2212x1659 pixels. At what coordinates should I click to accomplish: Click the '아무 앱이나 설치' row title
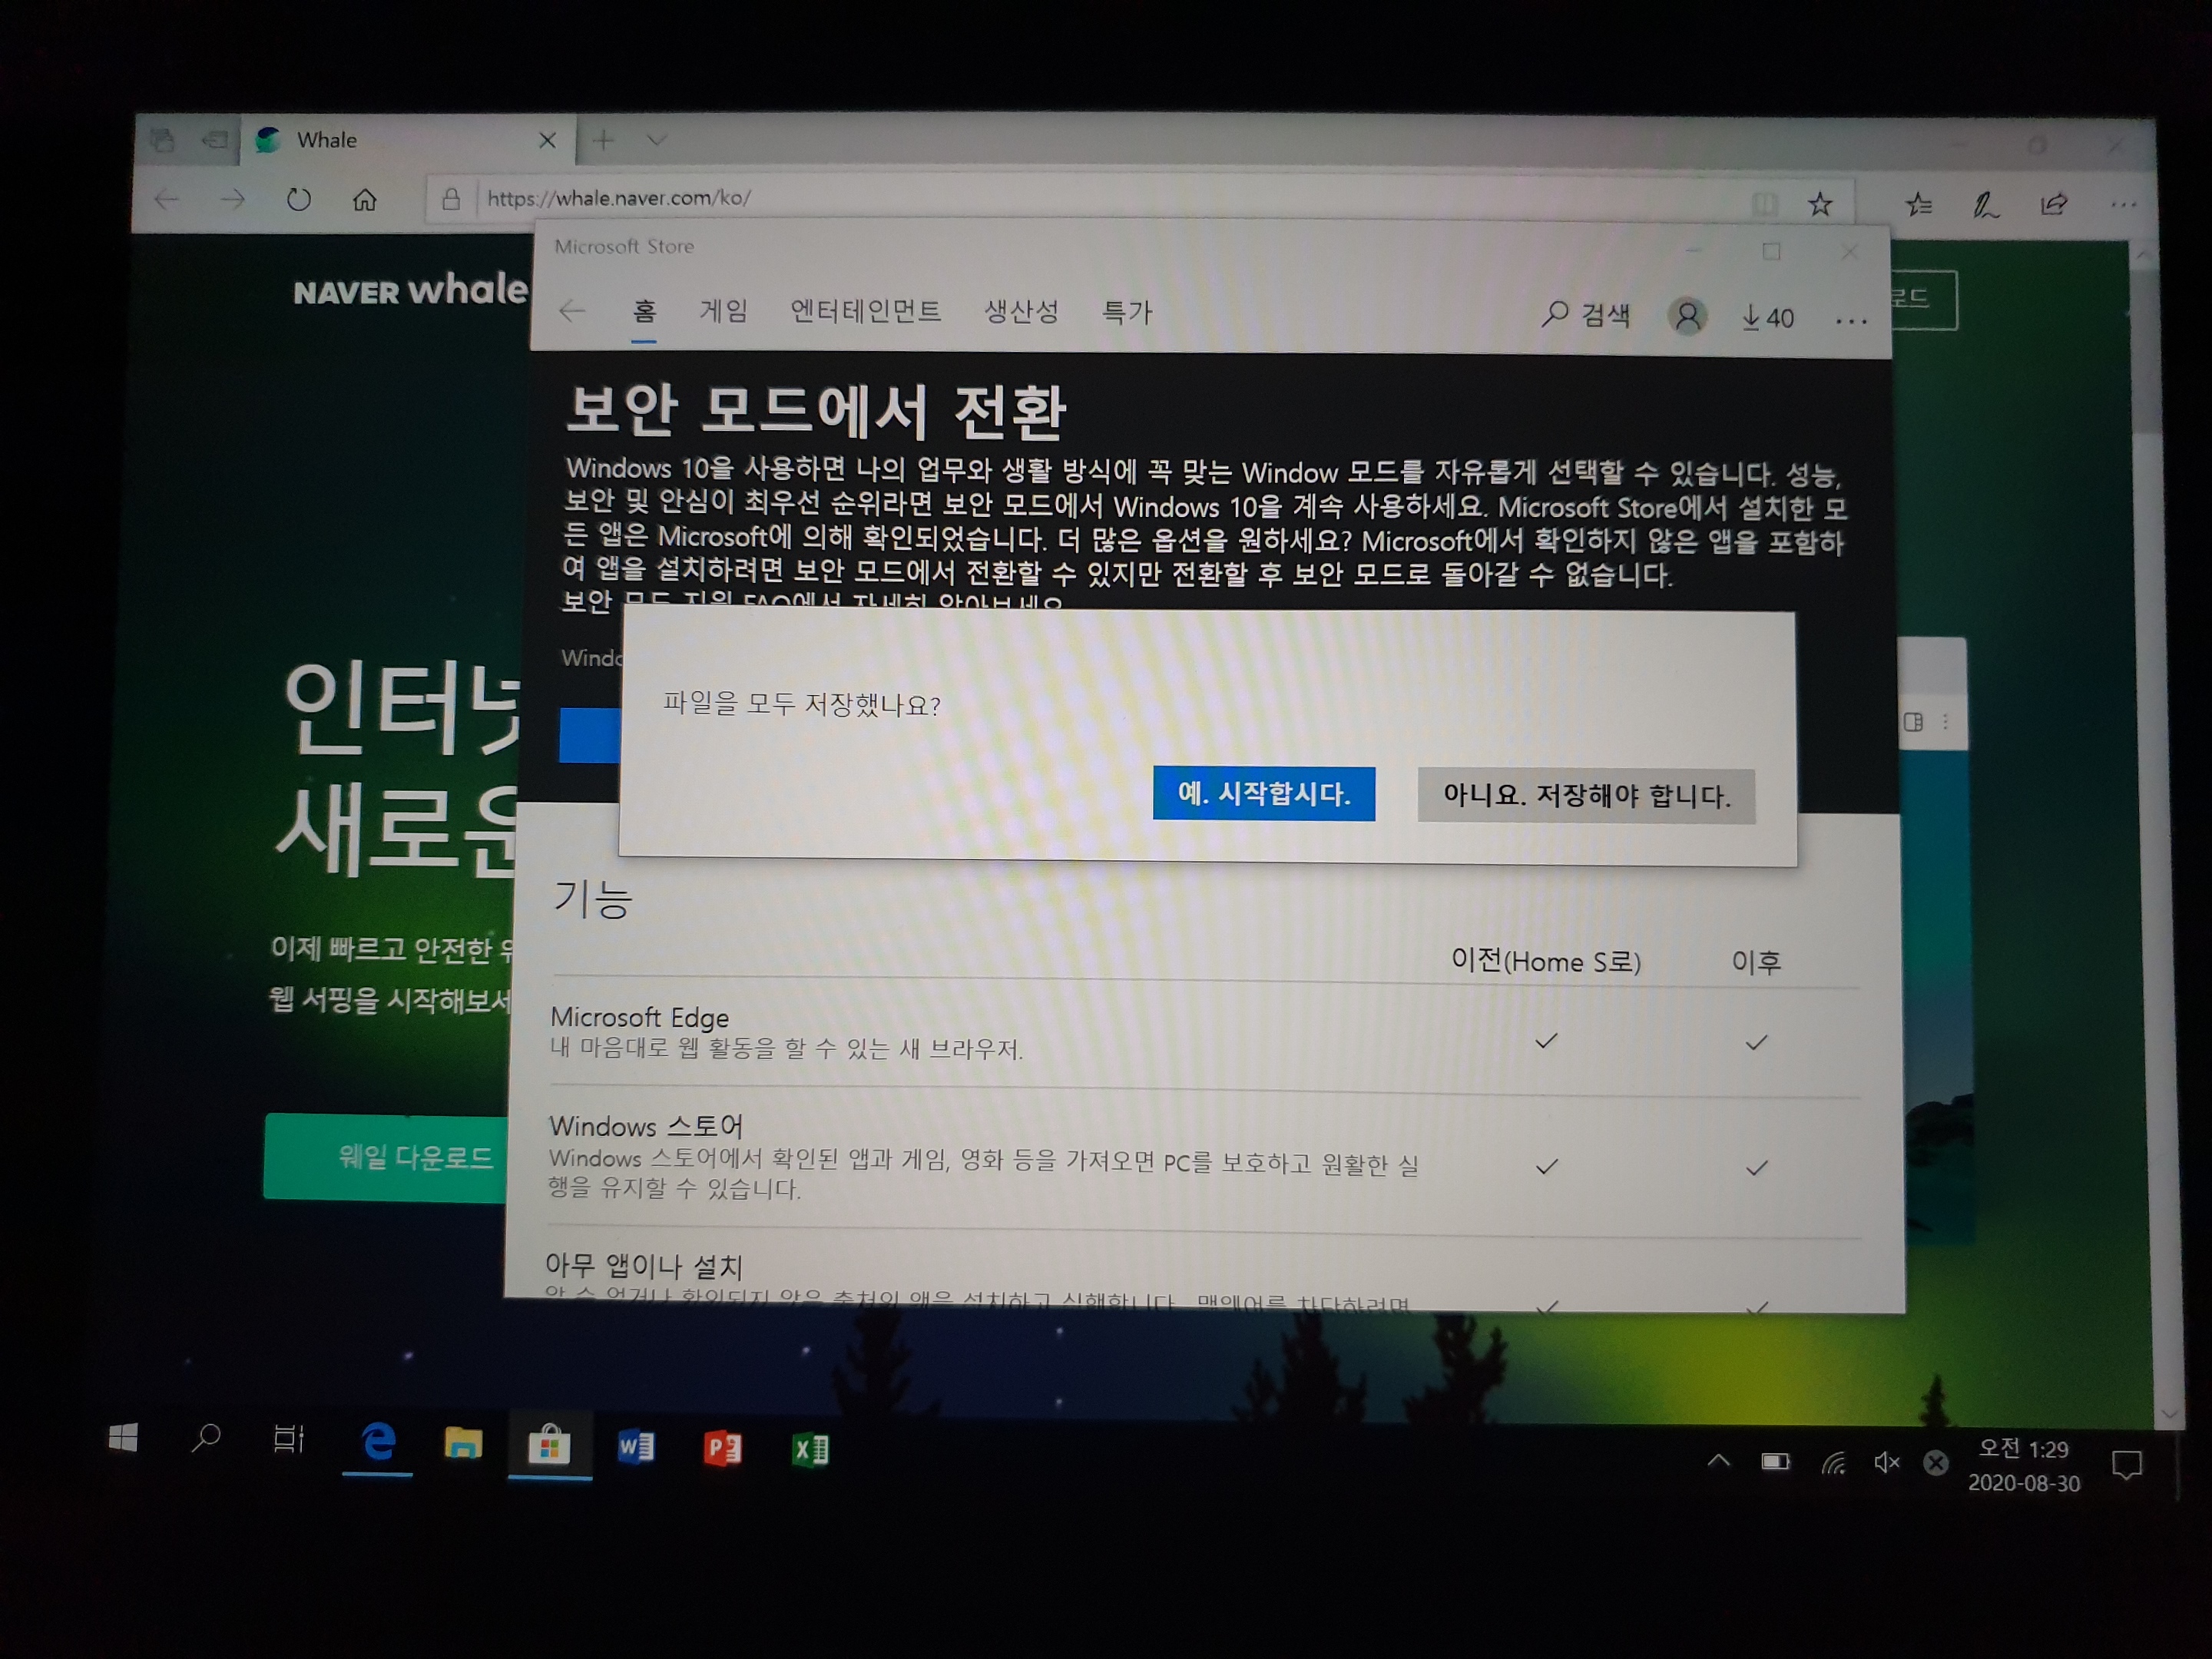pyautogui.click(x=644, y=1266)
